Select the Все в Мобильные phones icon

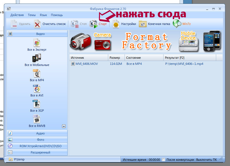[x=37, y=58]
